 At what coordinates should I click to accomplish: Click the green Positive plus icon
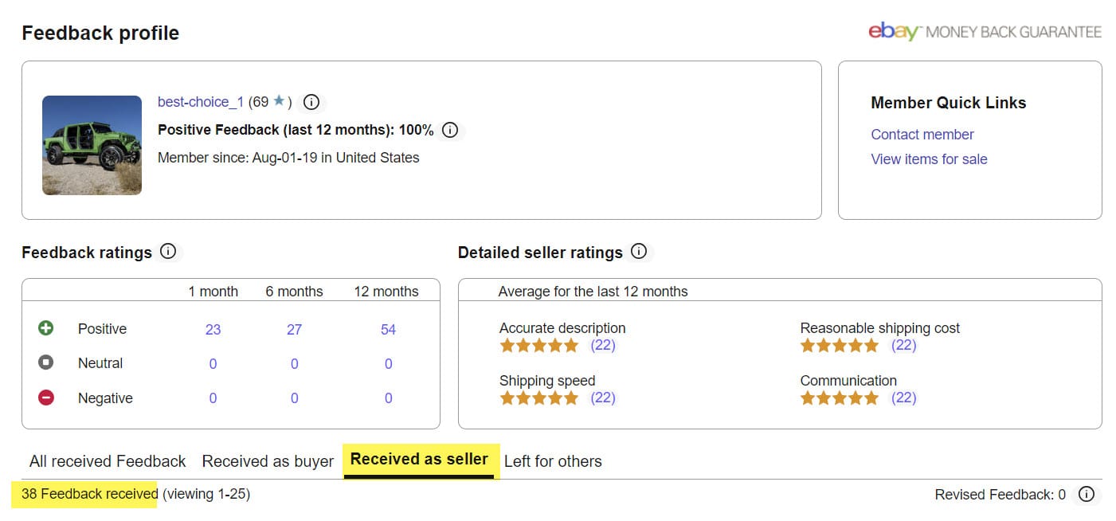pyautogui.click(x=46, y=328)
